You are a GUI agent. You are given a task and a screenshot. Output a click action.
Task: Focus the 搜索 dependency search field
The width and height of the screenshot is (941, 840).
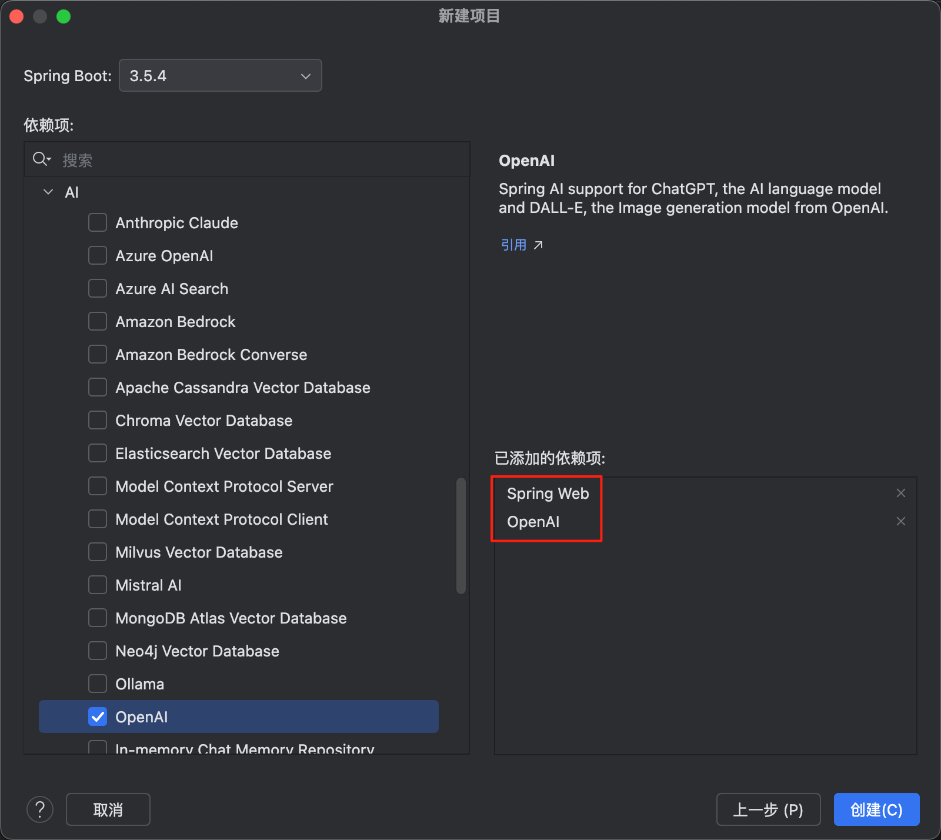click(247, 159)
